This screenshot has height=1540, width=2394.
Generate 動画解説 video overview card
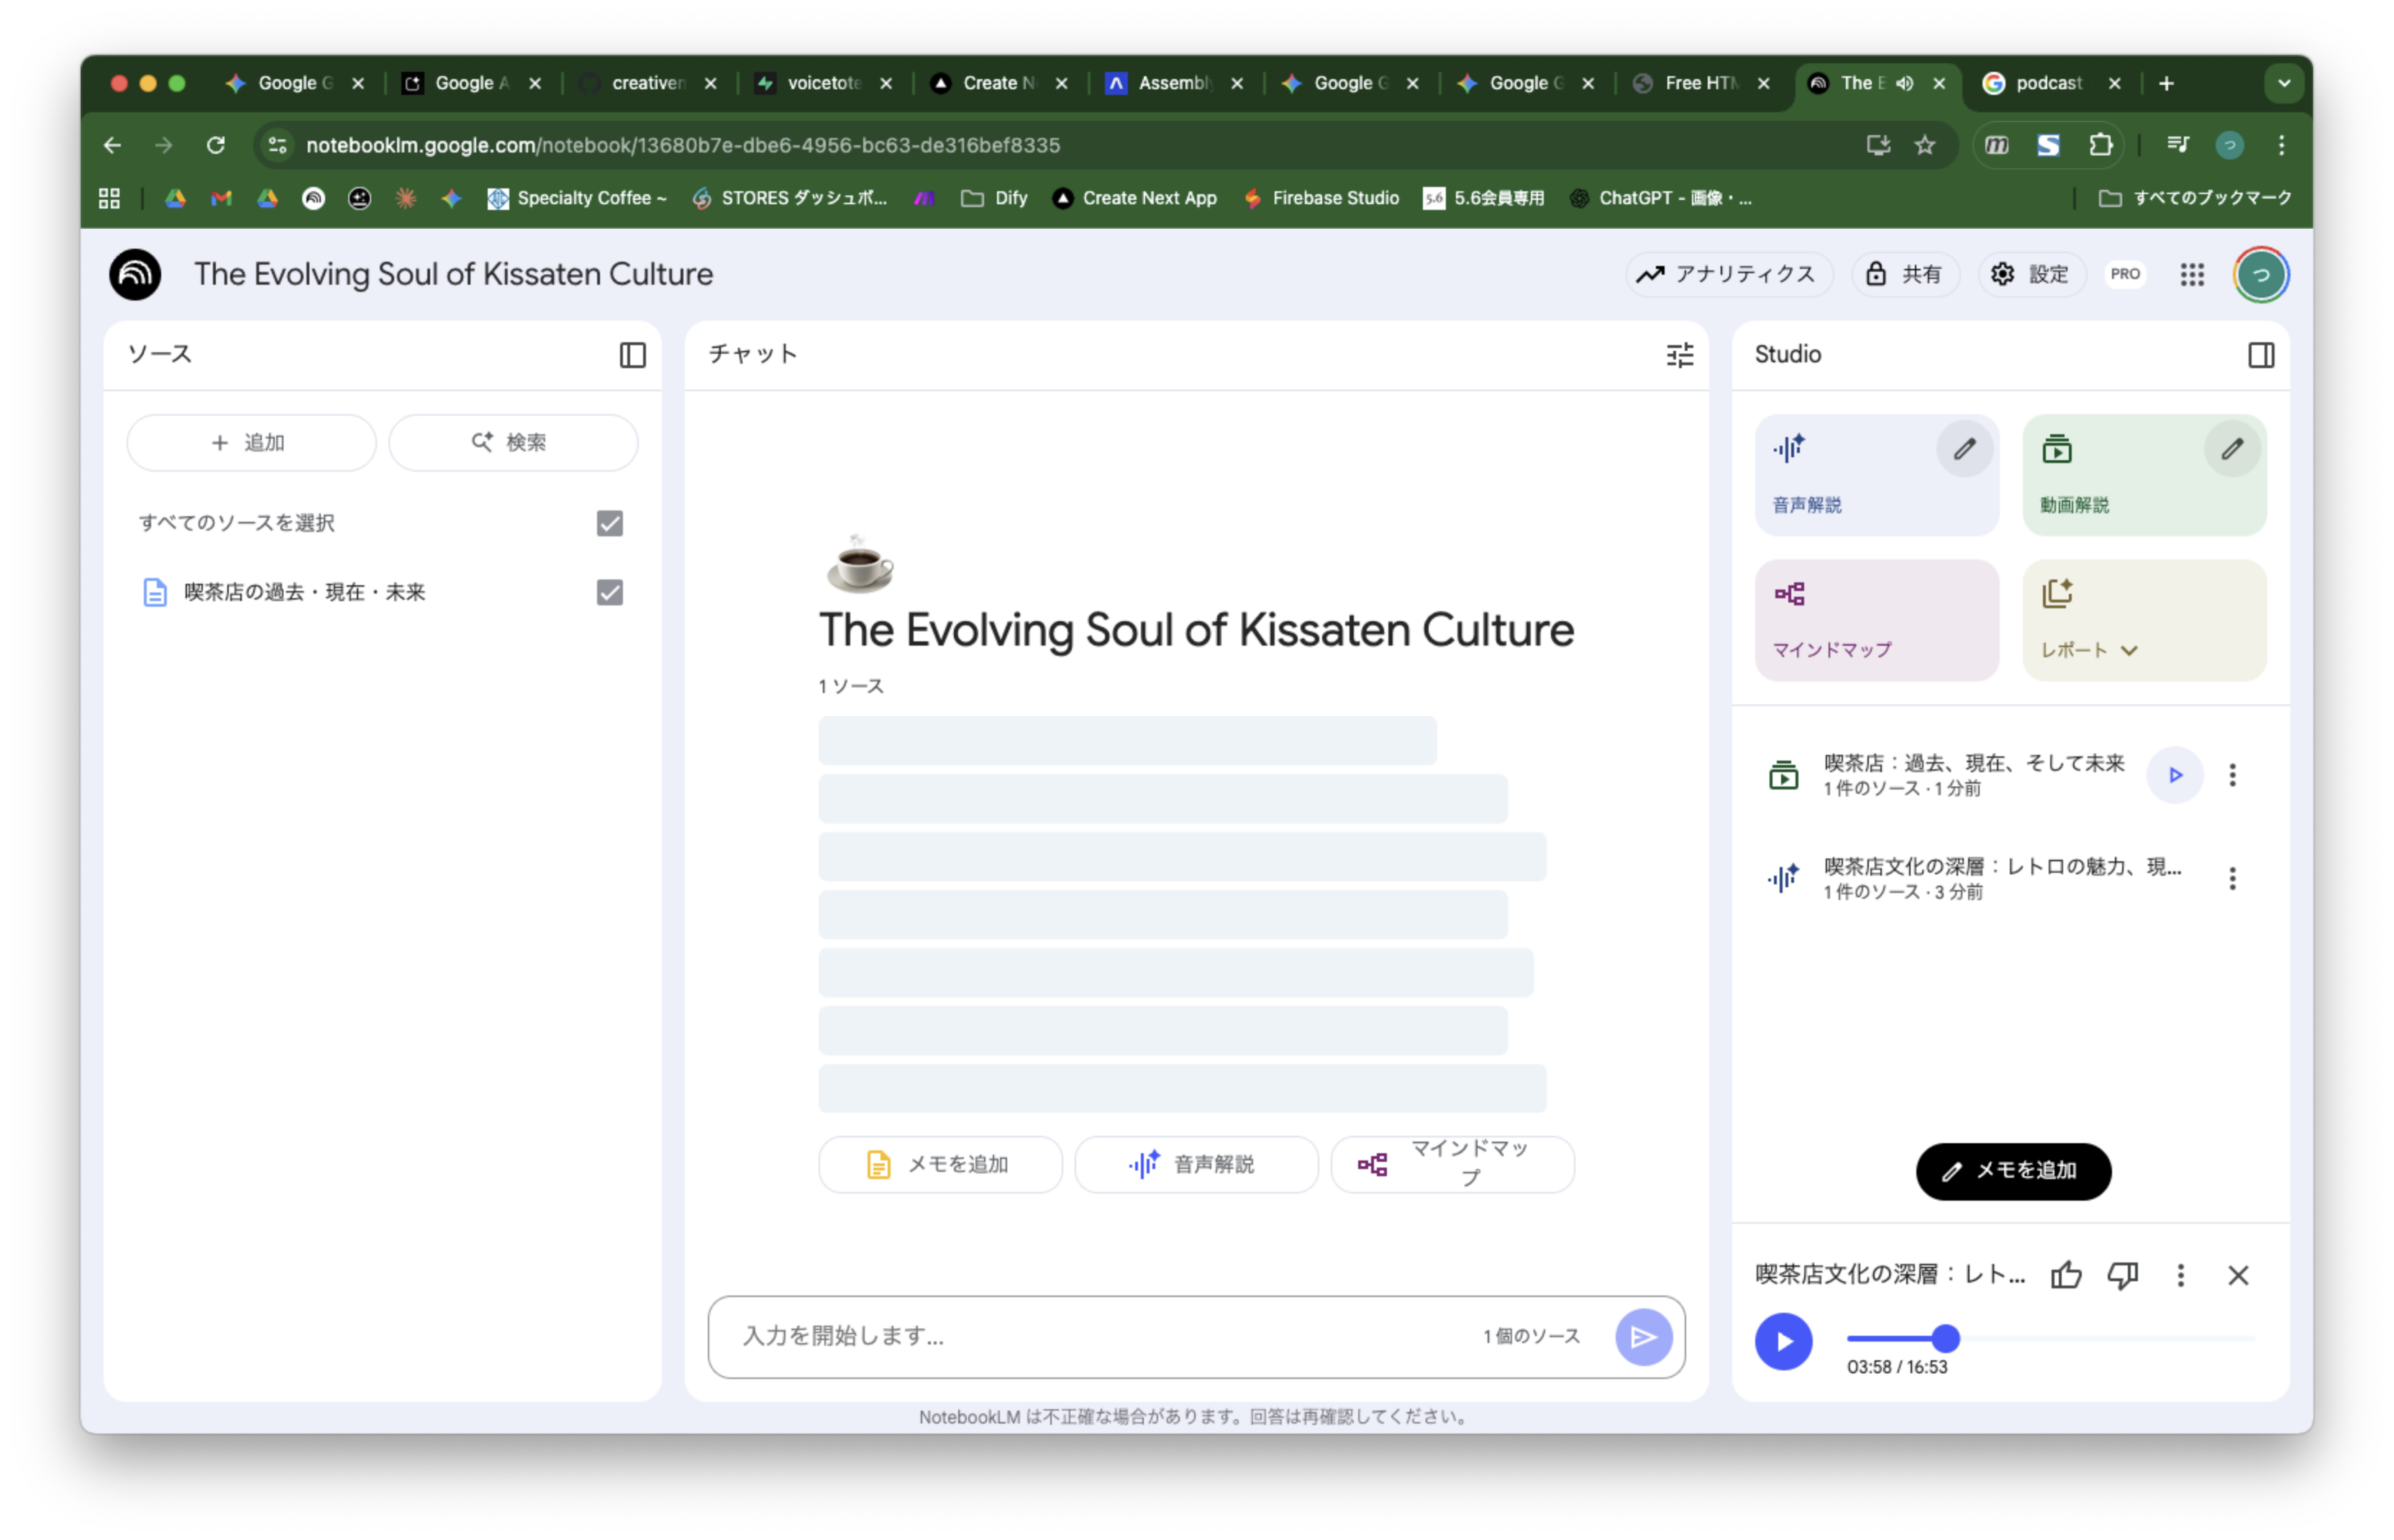[2144, 475]
